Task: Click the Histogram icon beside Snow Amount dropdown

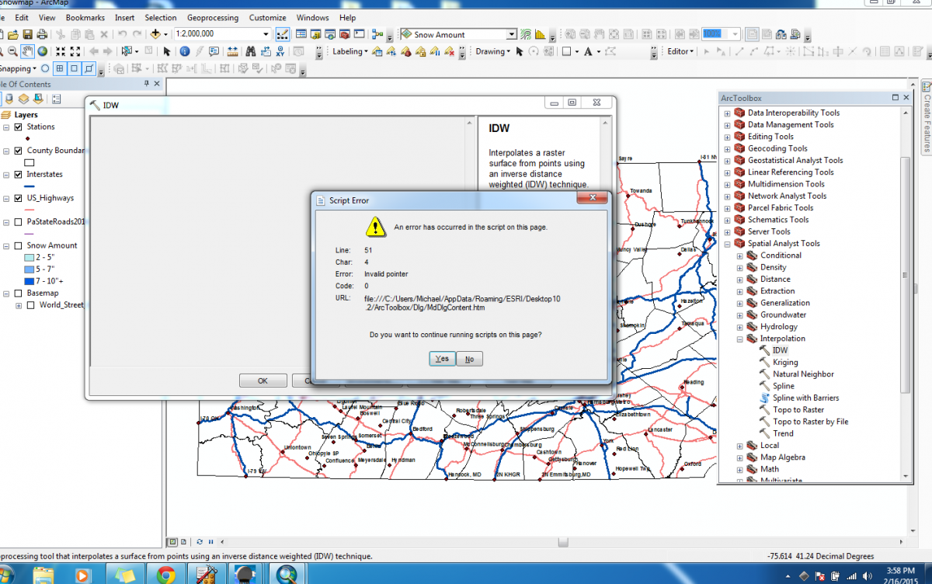Action: (540, 34)
